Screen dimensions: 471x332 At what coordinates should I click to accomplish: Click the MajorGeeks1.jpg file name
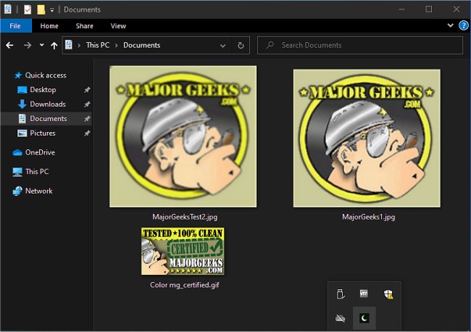click(x=369, y=217)
